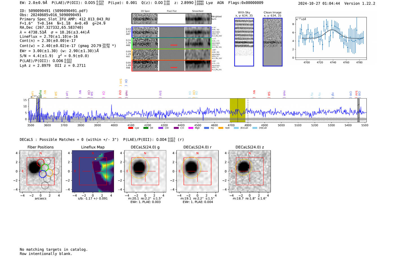The width and height of the screenshot is (395, 269).
Task: Click the s/b: -1.17 +/- 0.091 caption
Action: tap(93, 198)
